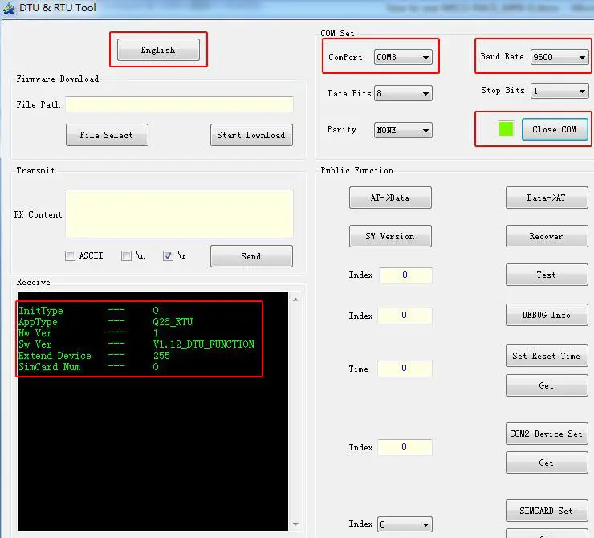The height and width of the screenshot is (538, 594).
Task: Click the Index field beside DEBUG Info
Action: [x=405, y=316]
